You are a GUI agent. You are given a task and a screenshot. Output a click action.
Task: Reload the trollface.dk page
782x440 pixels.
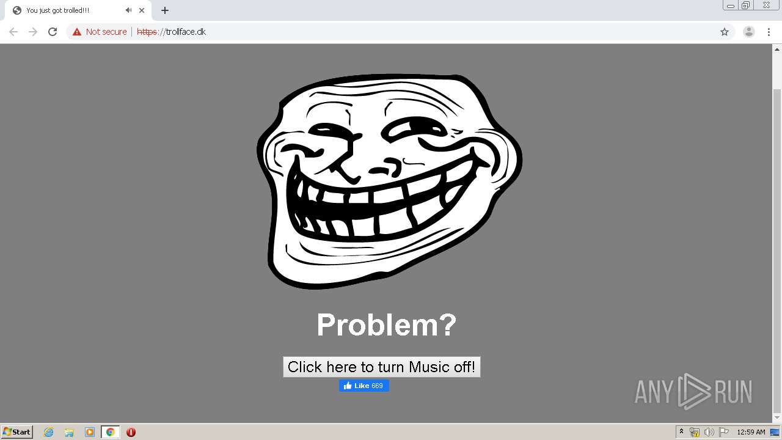(x=53, y=32)
